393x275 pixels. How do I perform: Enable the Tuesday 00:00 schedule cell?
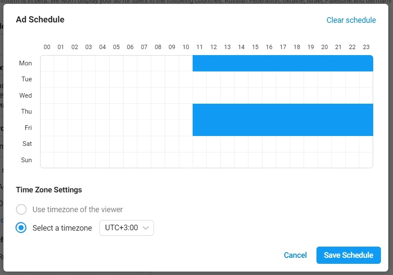(47, 79)
